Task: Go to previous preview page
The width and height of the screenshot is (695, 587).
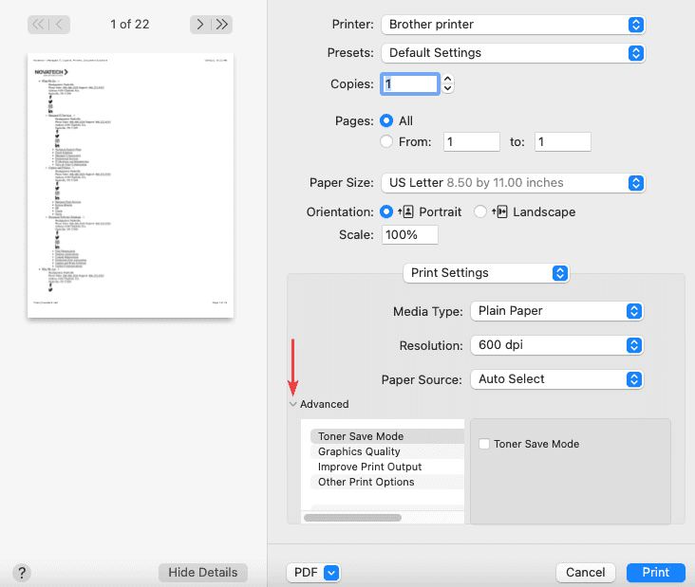Action: coord(61,24)
